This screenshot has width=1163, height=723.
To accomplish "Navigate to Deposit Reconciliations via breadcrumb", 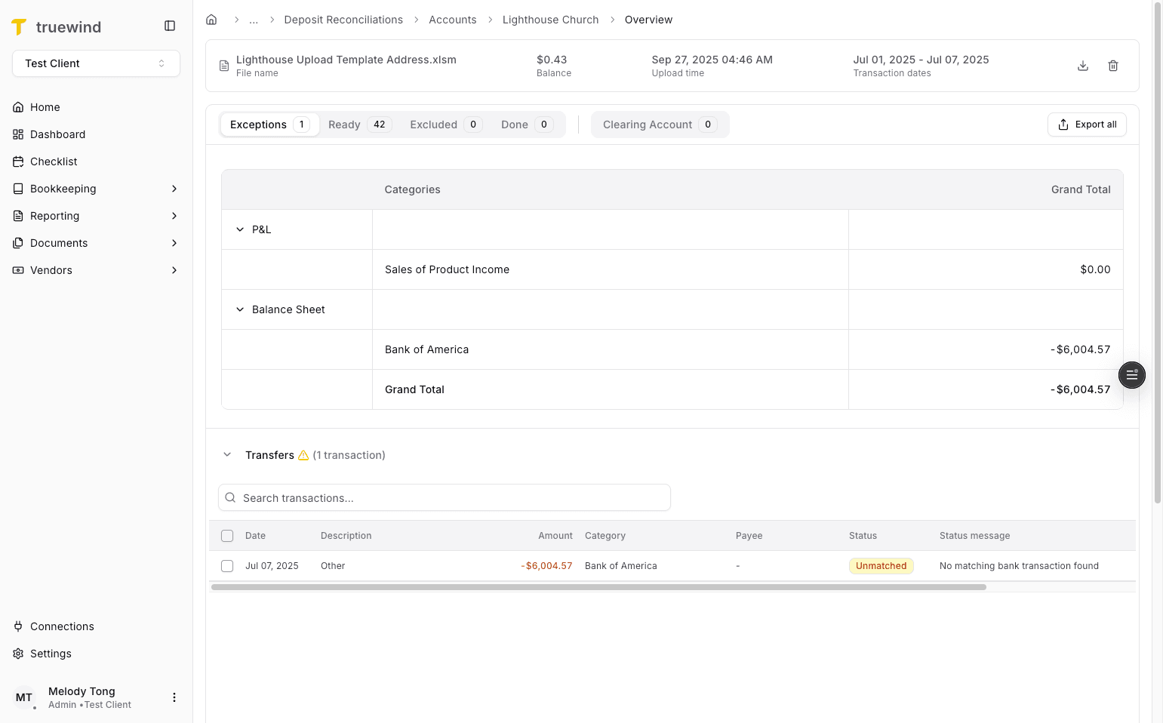I will point(343,19).
